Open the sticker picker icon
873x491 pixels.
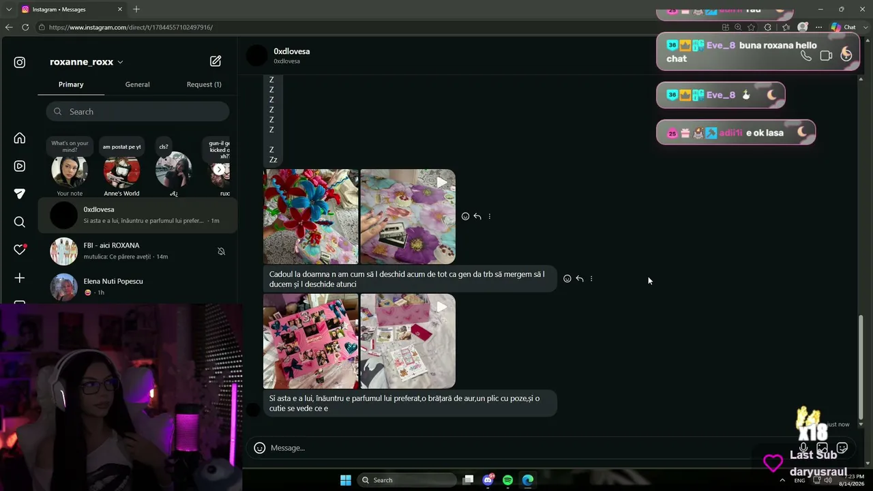tap(842, 448)
